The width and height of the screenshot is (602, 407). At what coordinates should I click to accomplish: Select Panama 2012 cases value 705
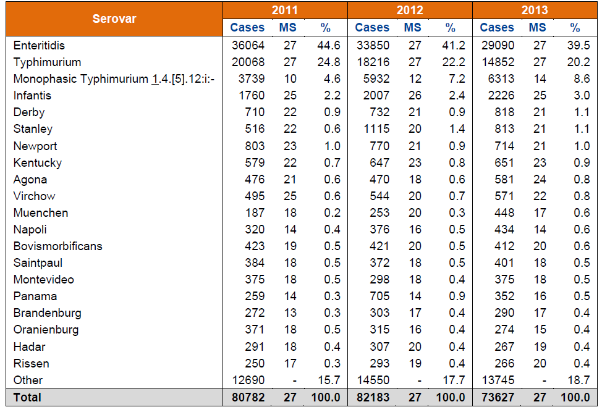[x=379, y=296]
